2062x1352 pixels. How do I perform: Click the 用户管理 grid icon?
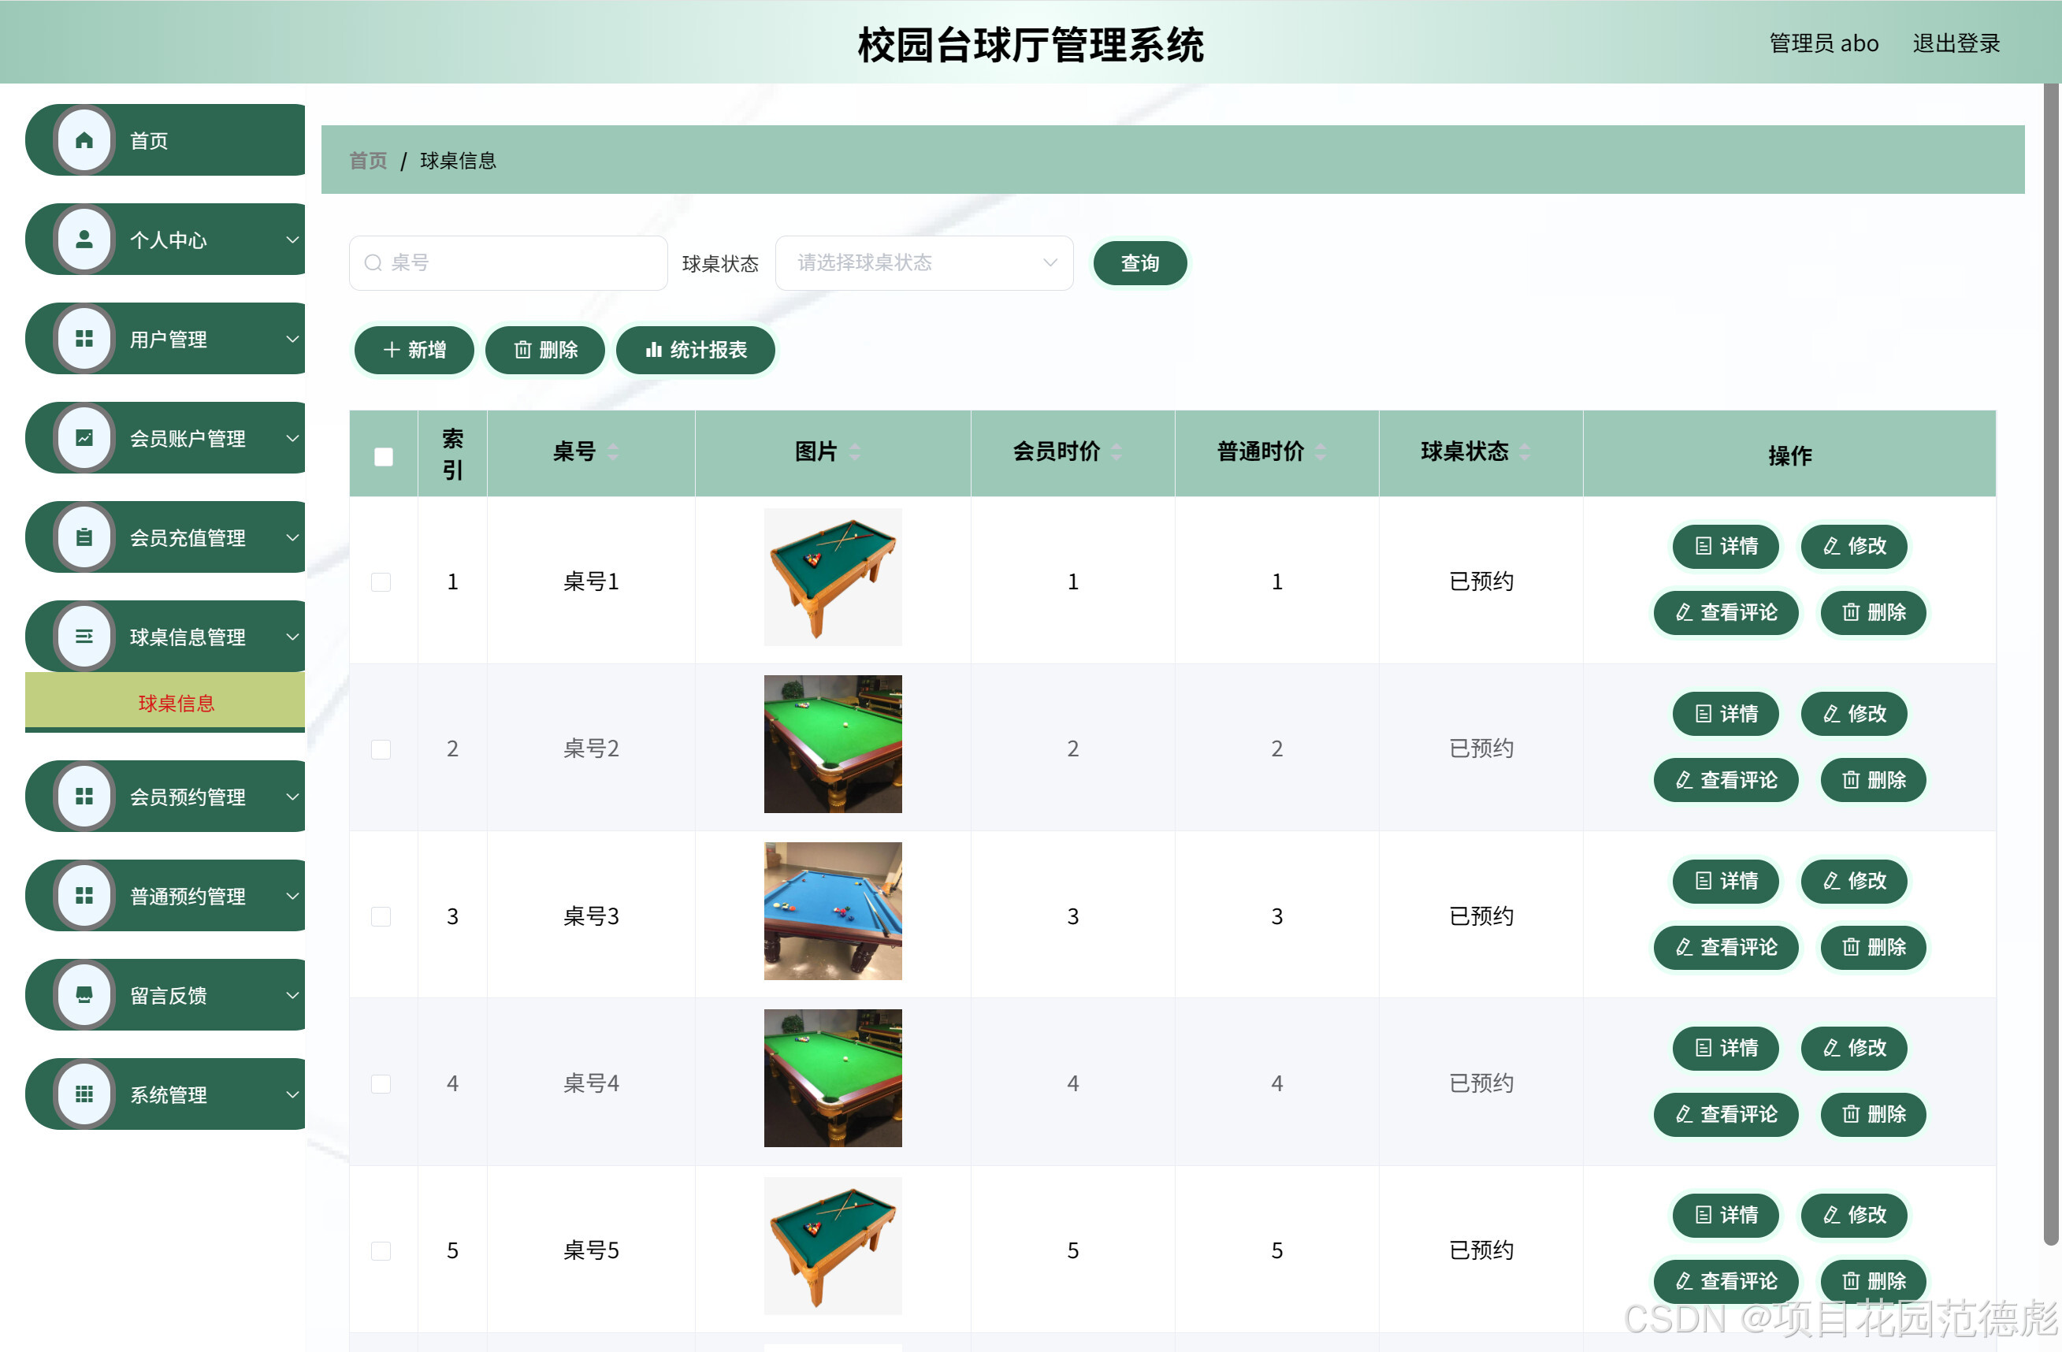(x=84, y=339)
